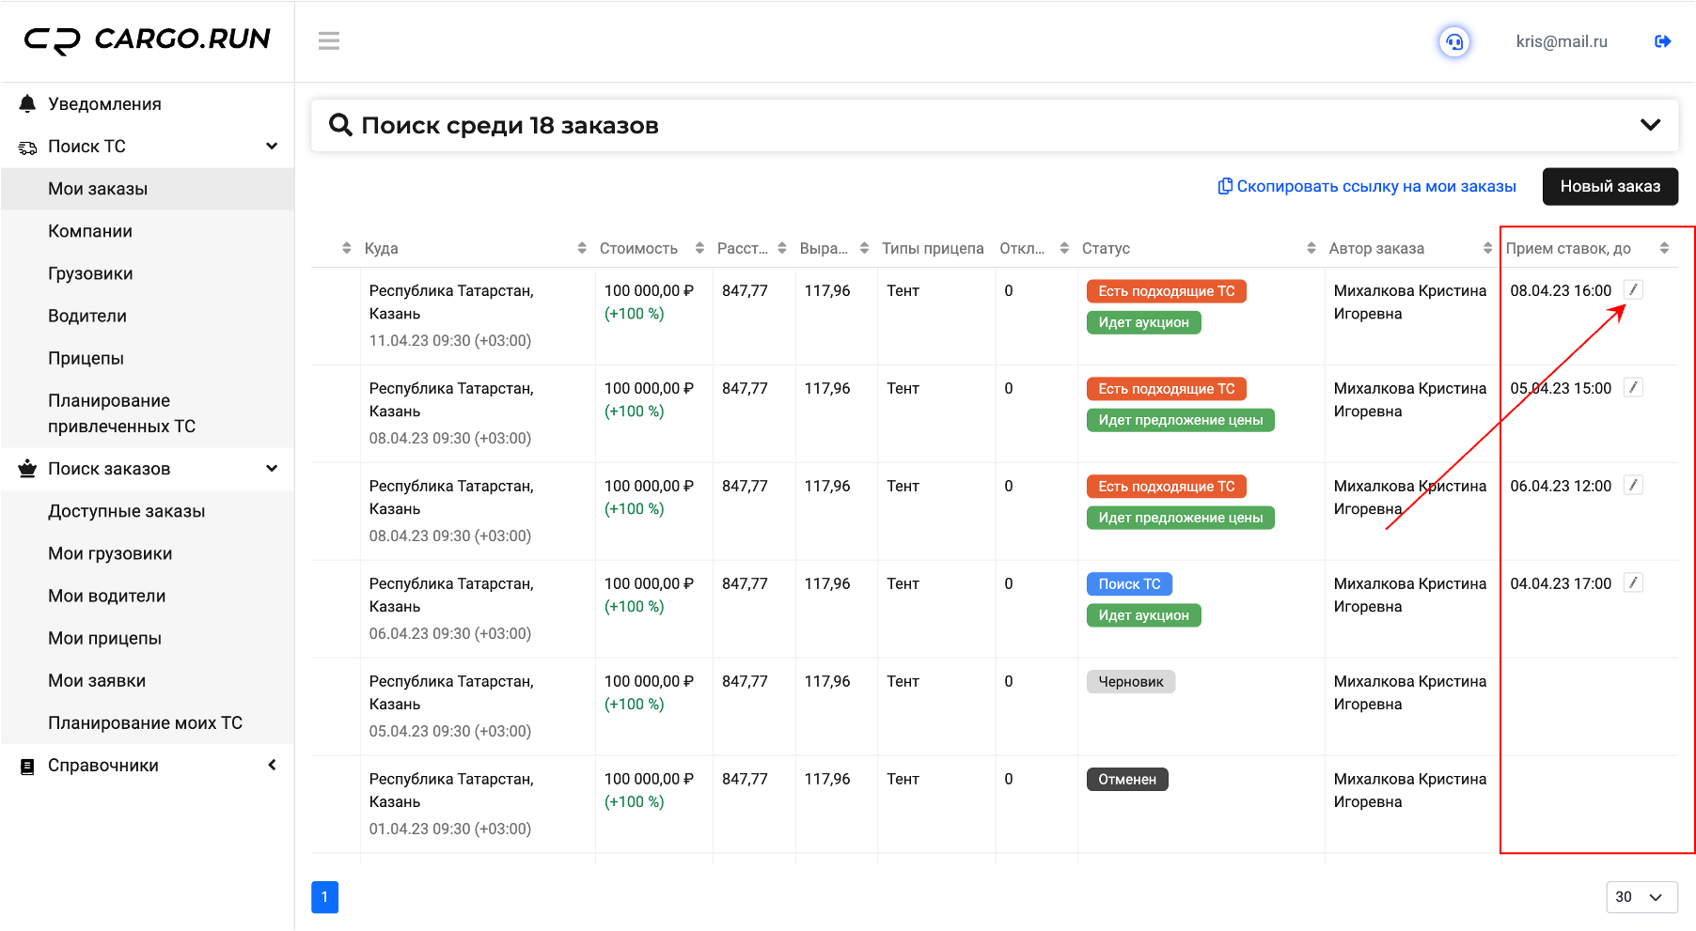This screenshot has width=1696, height=931.
Task: Click the hamburger menu icon
Action: pos(329,41)
